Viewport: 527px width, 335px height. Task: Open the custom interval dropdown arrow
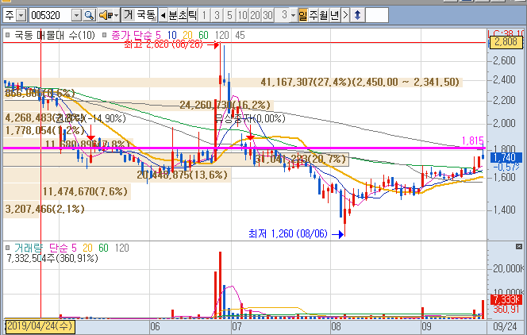[293, 15]
